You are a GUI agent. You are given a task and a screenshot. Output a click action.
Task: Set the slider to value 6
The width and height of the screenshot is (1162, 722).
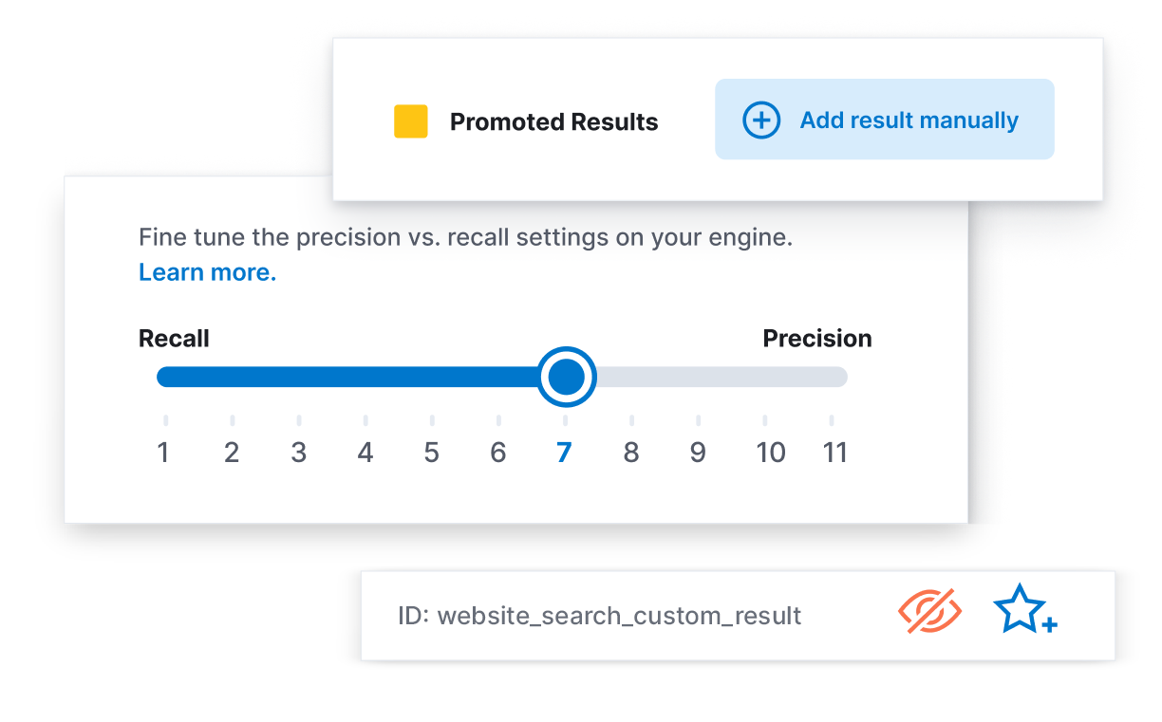tap(498, 452)
